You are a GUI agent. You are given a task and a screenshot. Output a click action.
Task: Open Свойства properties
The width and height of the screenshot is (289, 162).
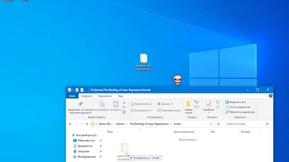pyautogui.click(x=209, y=107)
